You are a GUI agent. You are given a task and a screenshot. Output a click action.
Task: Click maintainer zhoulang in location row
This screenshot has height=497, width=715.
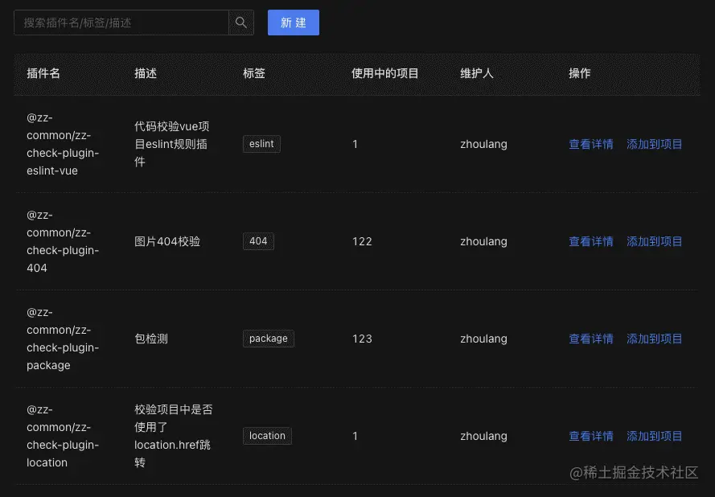(484, 436)
